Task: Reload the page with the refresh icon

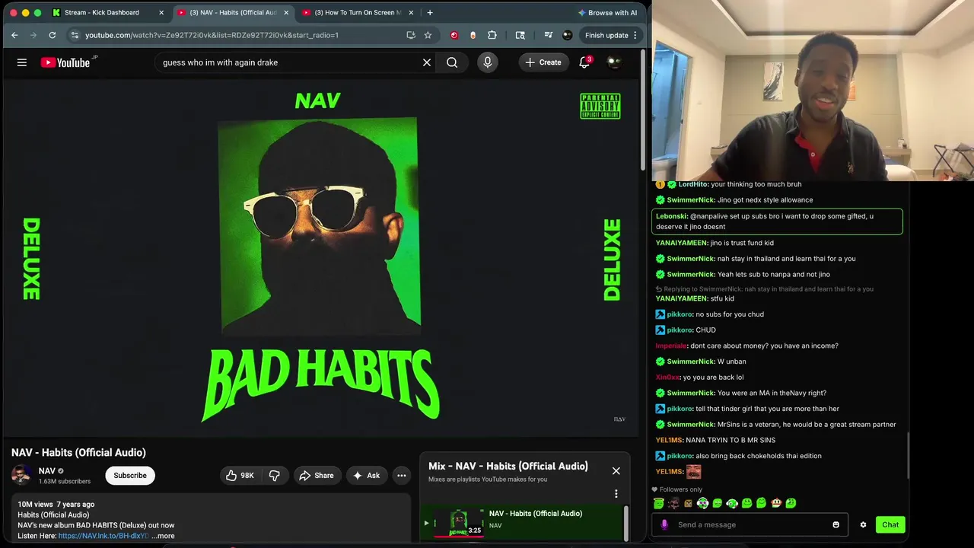Action: [x=52, y=35]
